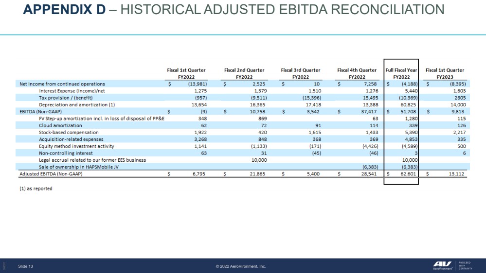Click stock-based compensation value 1,922
Screen dimensions: 486x273
pyautogui.click(x=200, y=133)
